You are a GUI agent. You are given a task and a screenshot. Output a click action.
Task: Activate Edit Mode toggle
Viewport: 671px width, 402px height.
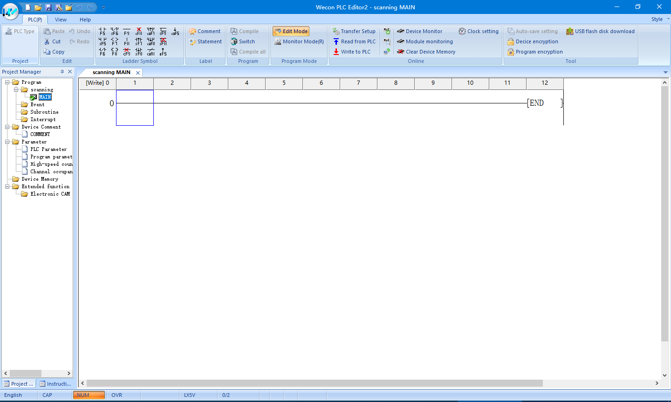click(x=291, y=31)
